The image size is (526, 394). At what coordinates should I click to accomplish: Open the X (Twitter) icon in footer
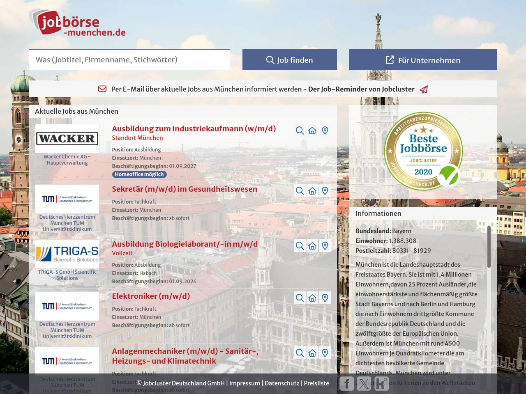[x=364, y=384]
